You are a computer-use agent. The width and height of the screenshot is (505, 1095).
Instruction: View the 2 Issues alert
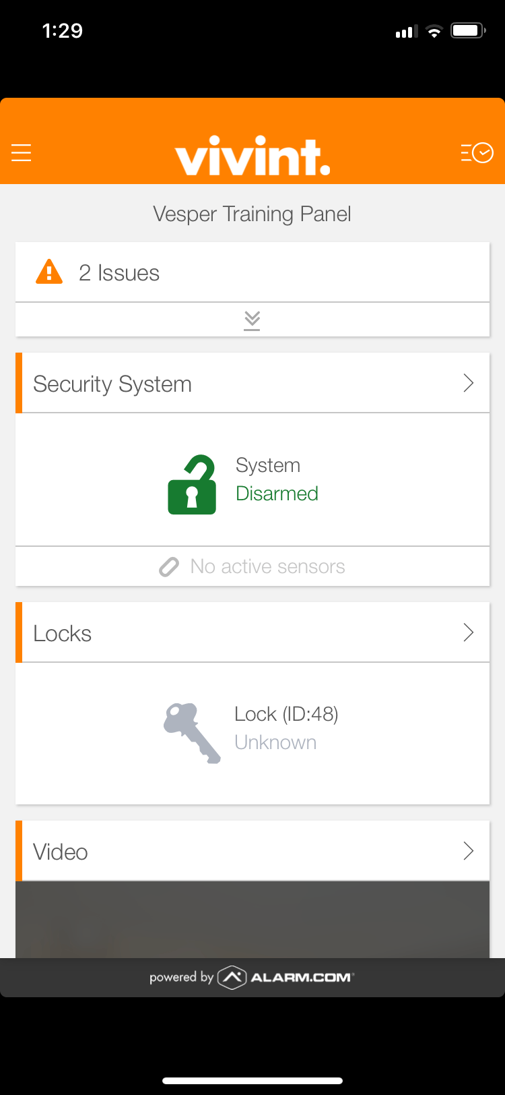(119, 272)
